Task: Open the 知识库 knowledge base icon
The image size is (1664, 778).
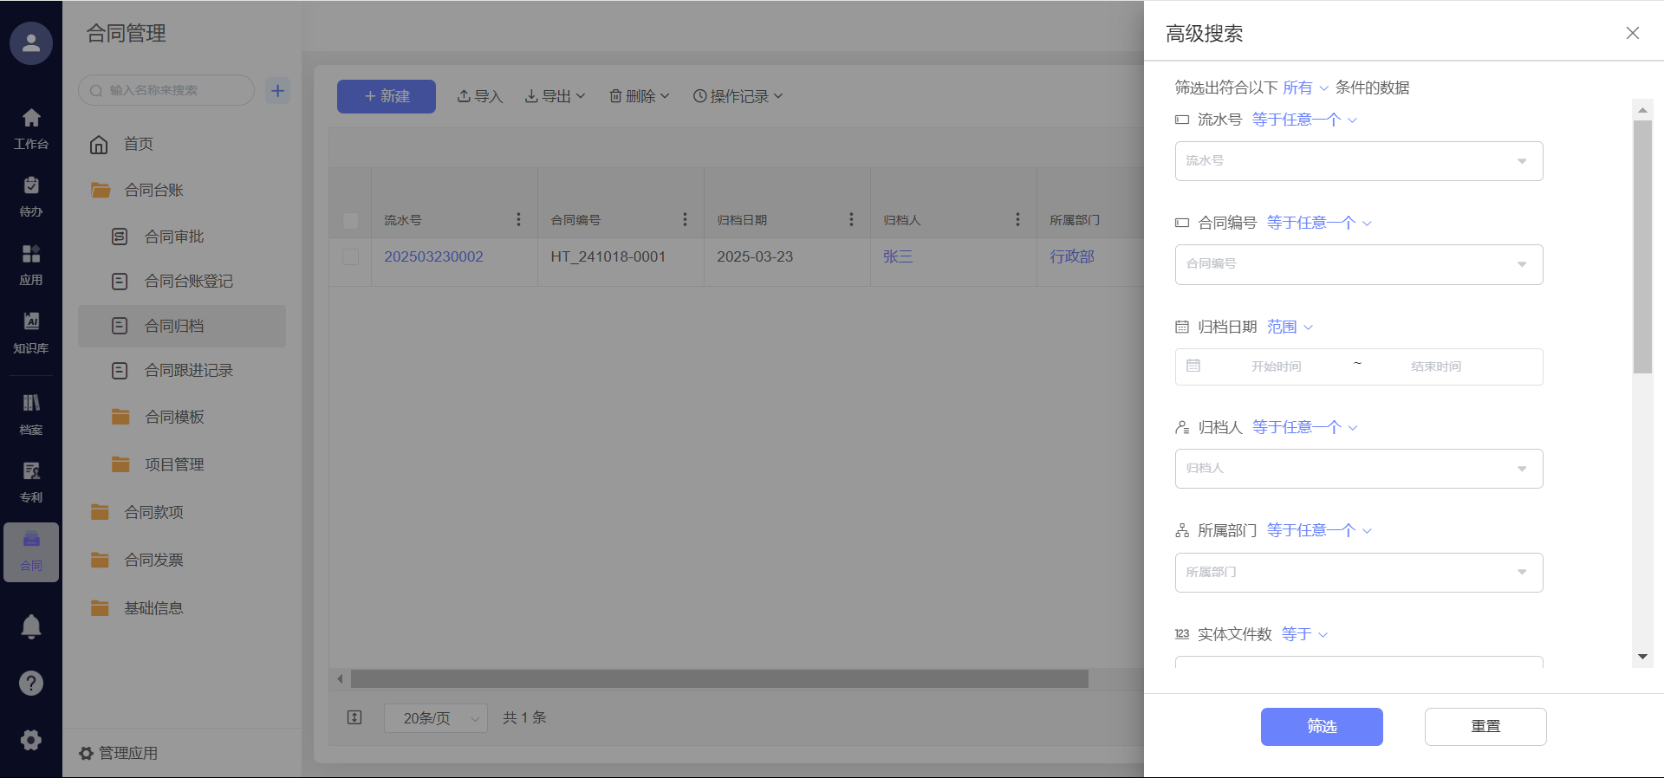Action: tap(31, 332)
